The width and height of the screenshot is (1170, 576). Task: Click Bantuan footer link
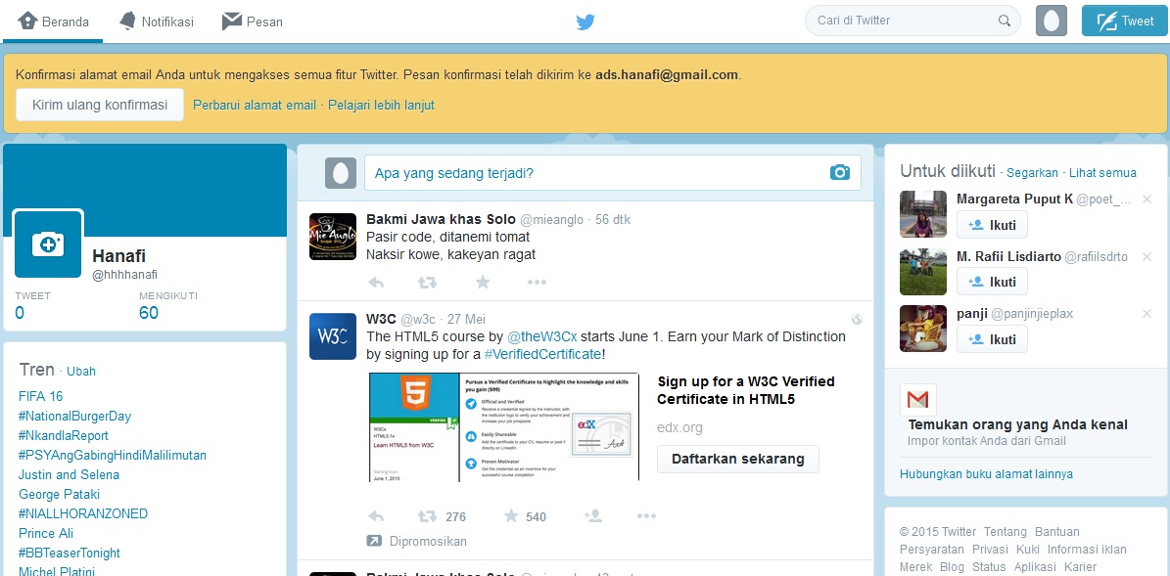1057,532
